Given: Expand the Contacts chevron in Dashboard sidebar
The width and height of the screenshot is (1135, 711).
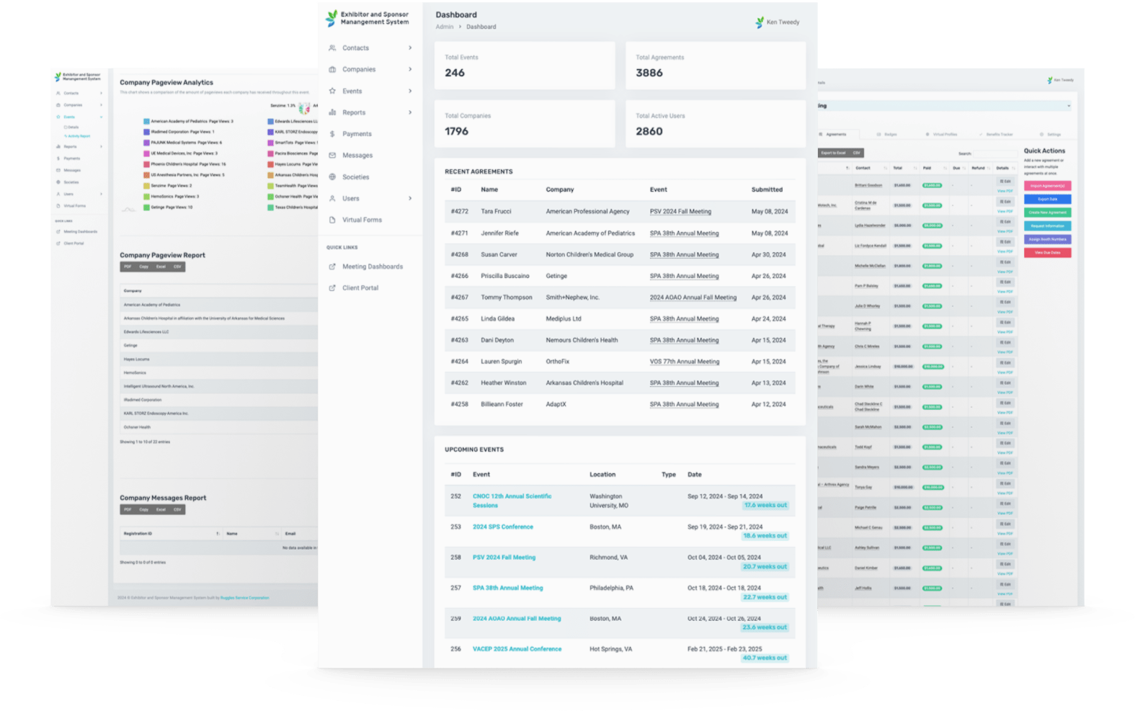Looking at the screenshot, I should [410, 48].
